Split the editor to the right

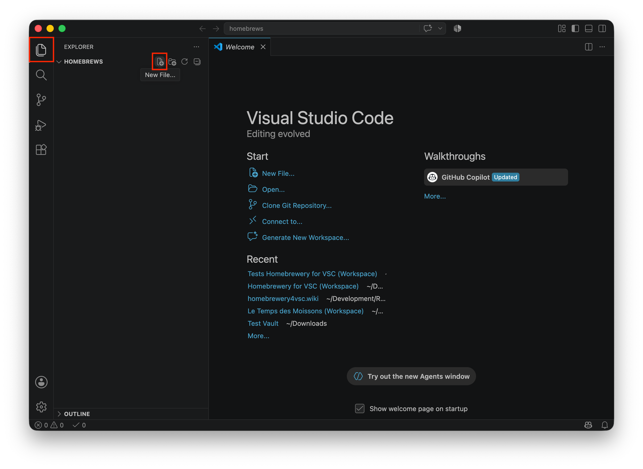click(x=588, y=47)
